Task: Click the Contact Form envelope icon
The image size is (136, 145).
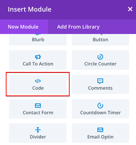Action: point(38,106)
